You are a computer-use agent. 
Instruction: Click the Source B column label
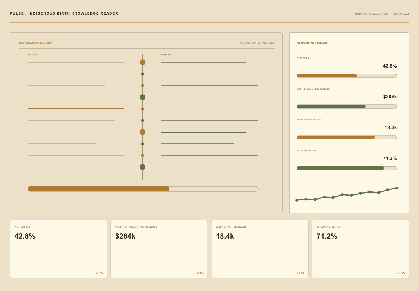tap(166, 55)
